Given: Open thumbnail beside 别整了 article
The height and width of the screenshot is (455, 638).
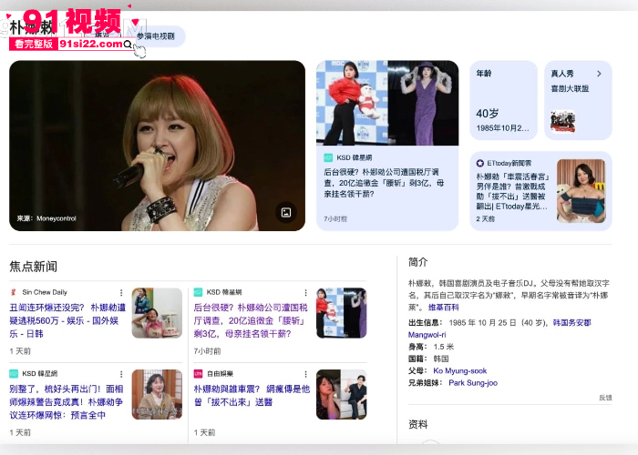Looking at the screenshot, I should [157, 394].
